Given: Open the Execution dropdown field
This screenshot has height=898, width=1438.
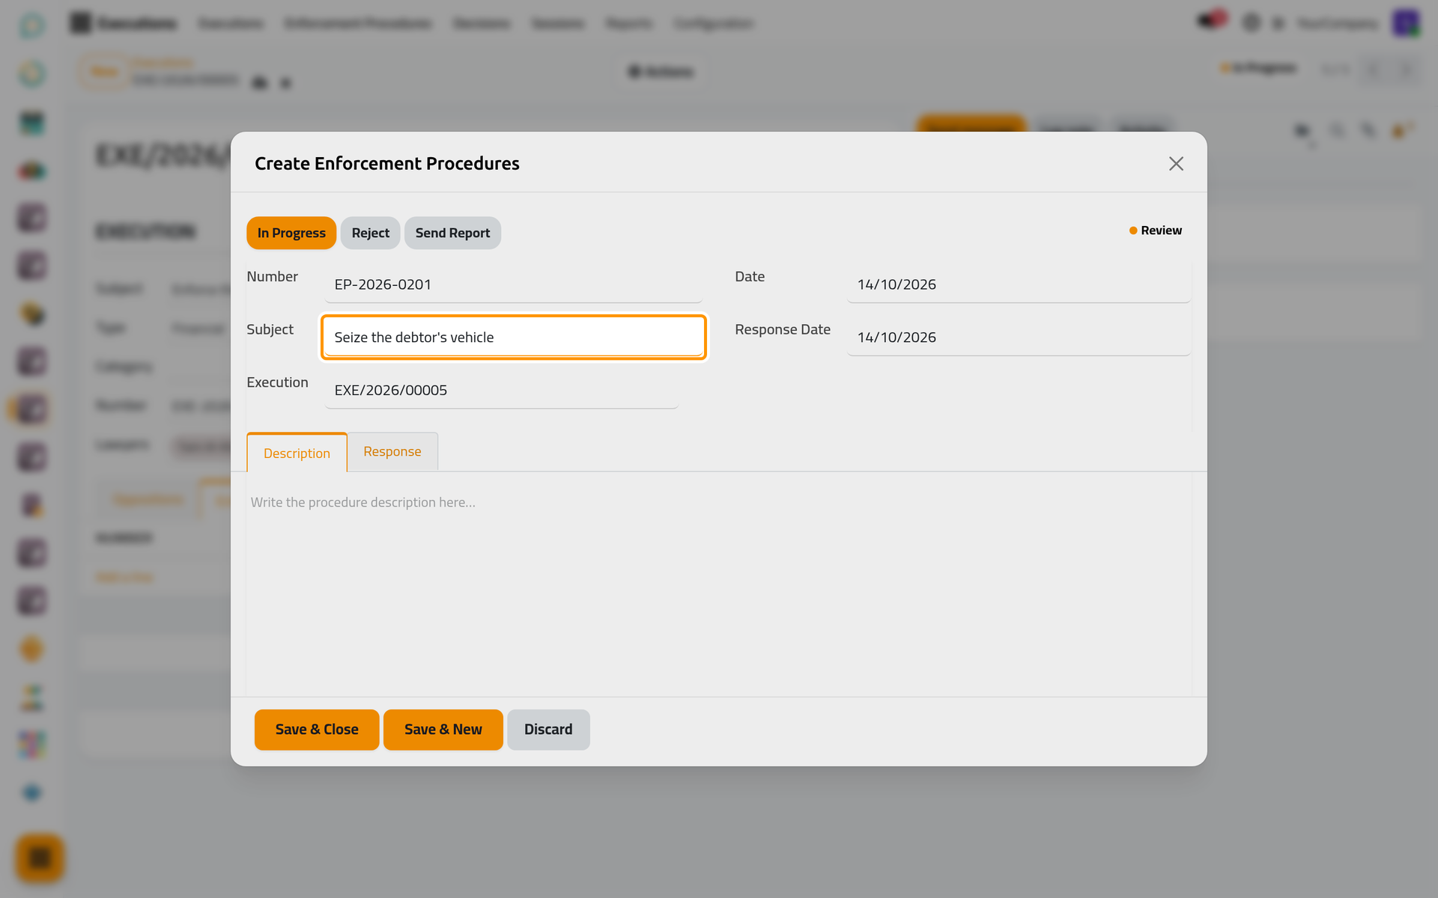Looking at the screenshot, I should (x=501, y=390).
